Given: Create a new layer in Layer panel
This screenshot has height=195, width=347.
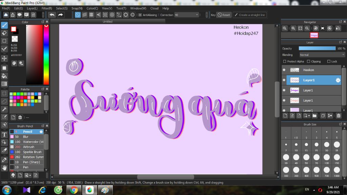Looking at the screenshot, I should 285,116.
